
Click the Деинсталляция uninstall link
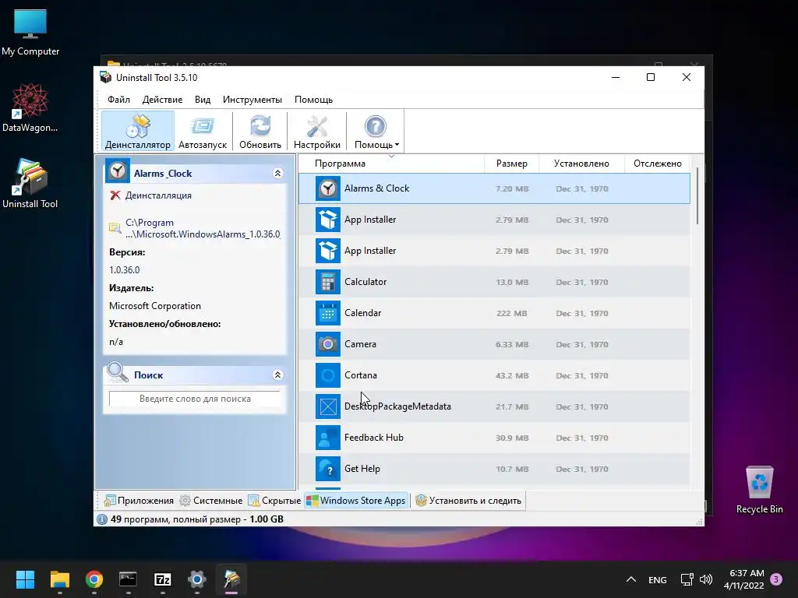tap(158, 195)
